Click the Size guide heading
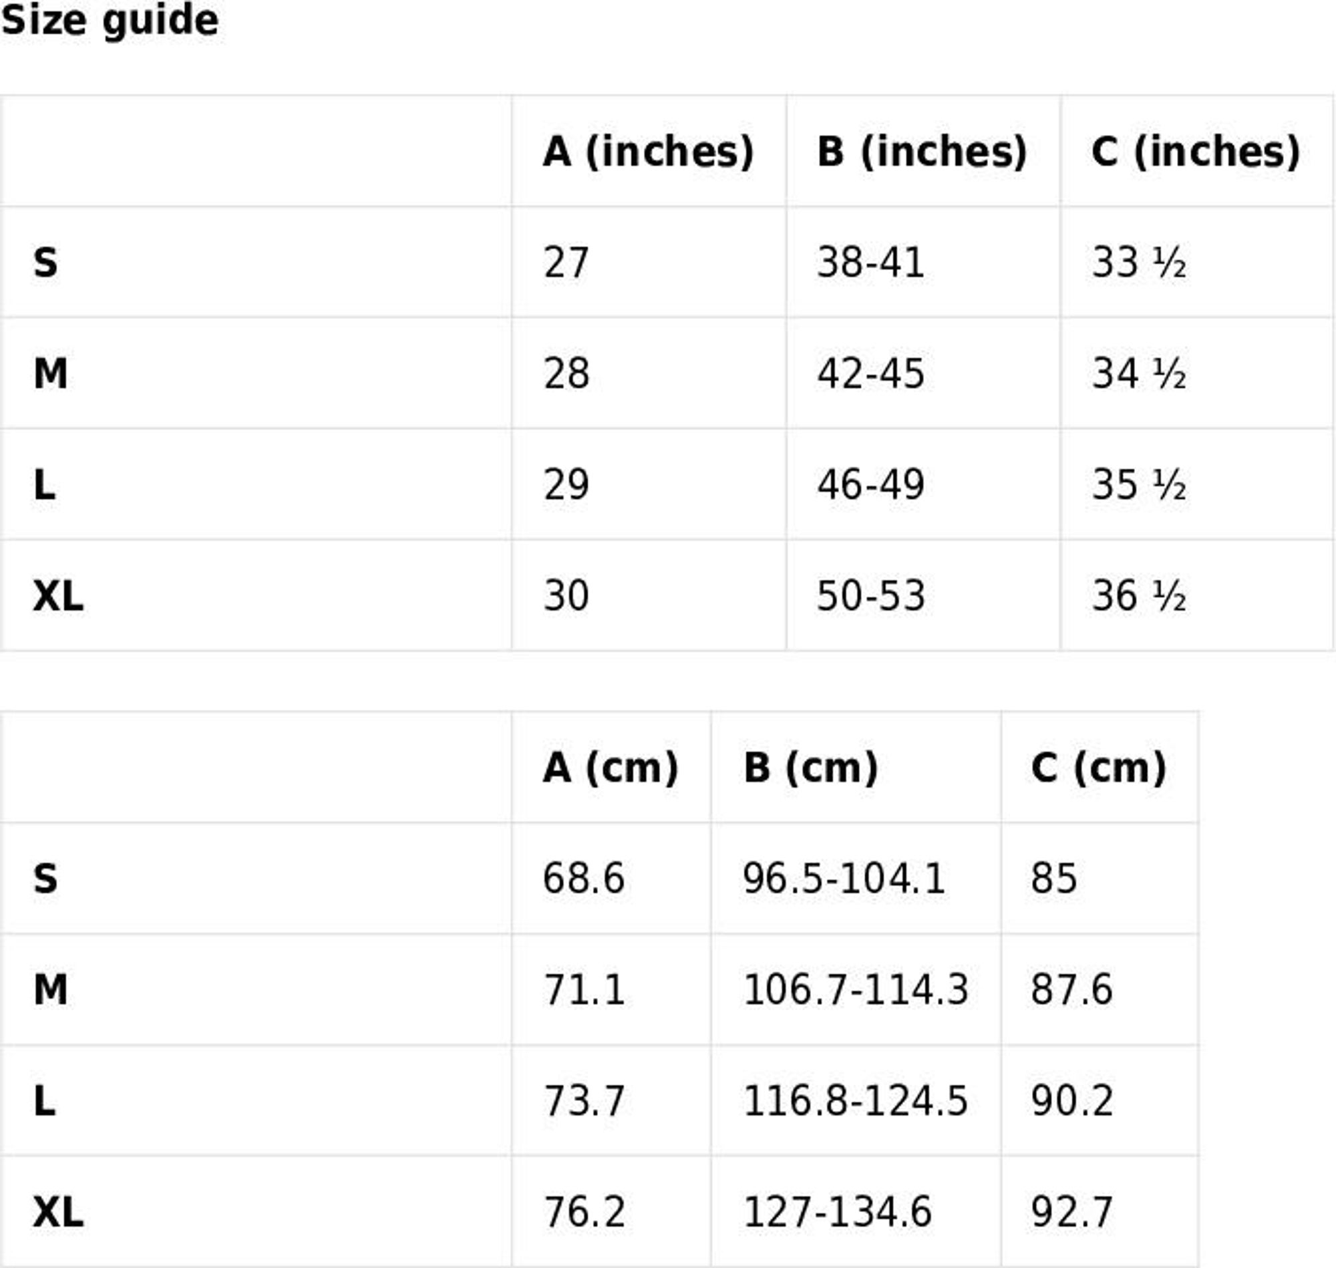1336x1268 pixels. [110, 20]
